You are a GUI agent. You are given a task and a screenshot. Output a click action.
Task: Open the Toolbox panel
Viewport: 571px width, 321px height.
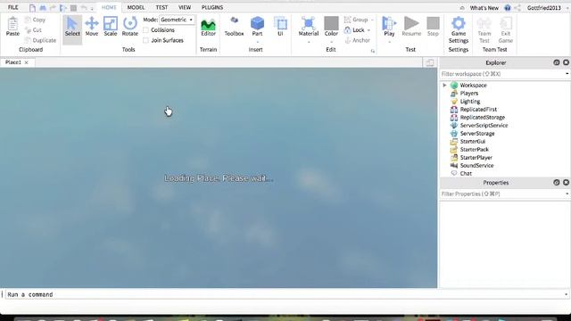click(x=234, y=27)
